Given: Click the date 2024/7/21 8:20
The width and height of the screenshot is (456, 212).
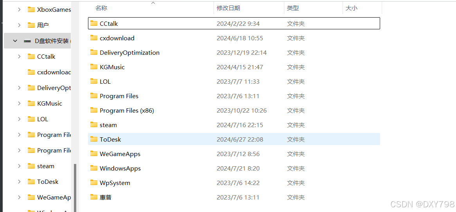Looking at the screenshot, I should pyautogui.click(x=238, y=168).
